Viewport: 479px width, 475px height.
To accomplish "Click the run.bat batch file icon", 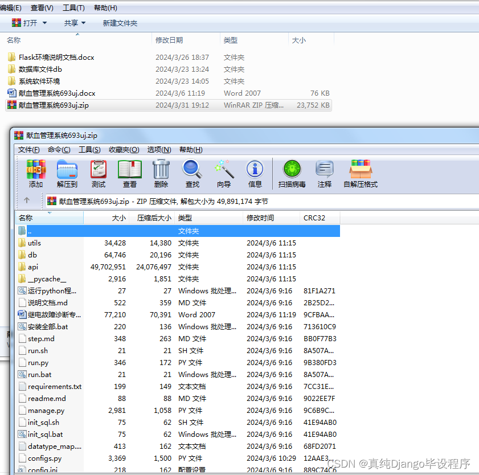I will point(22,375).
